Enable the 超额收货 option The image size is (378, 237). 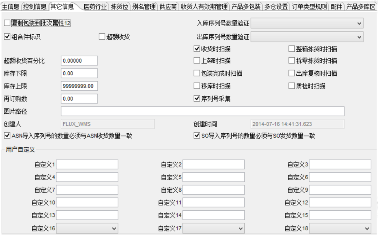pos(101,37)
